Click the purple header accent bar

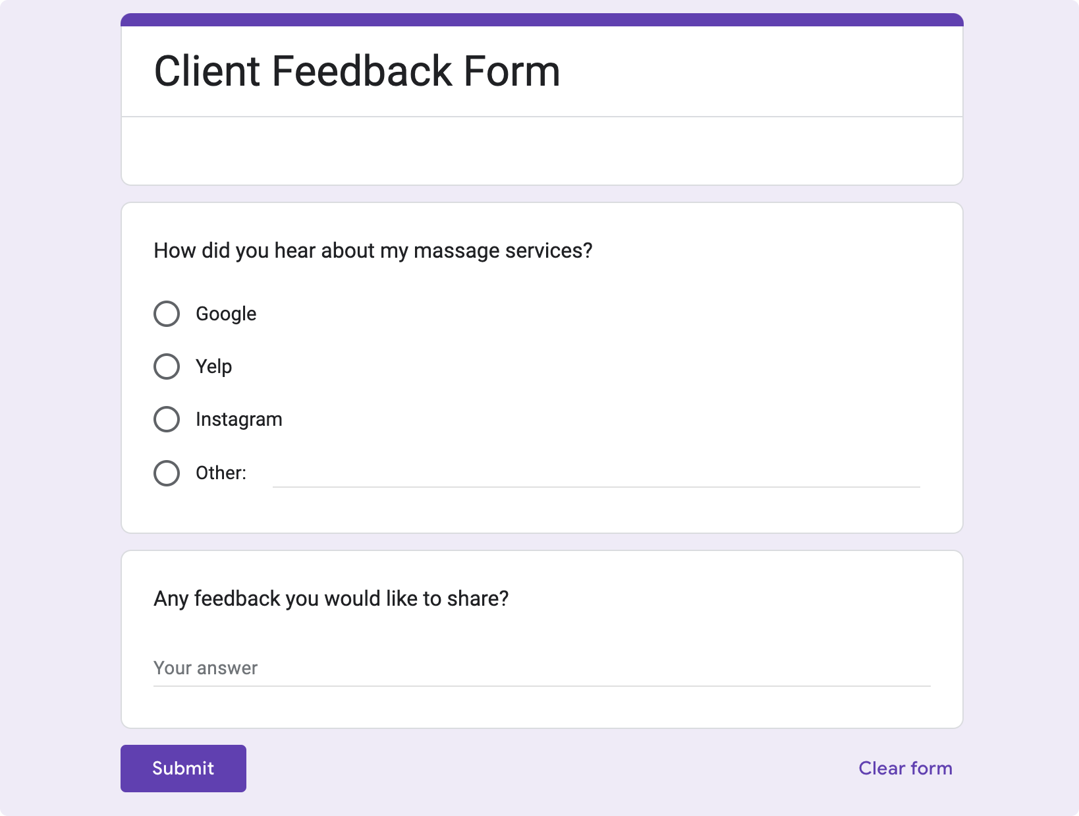tap(541, 20)
